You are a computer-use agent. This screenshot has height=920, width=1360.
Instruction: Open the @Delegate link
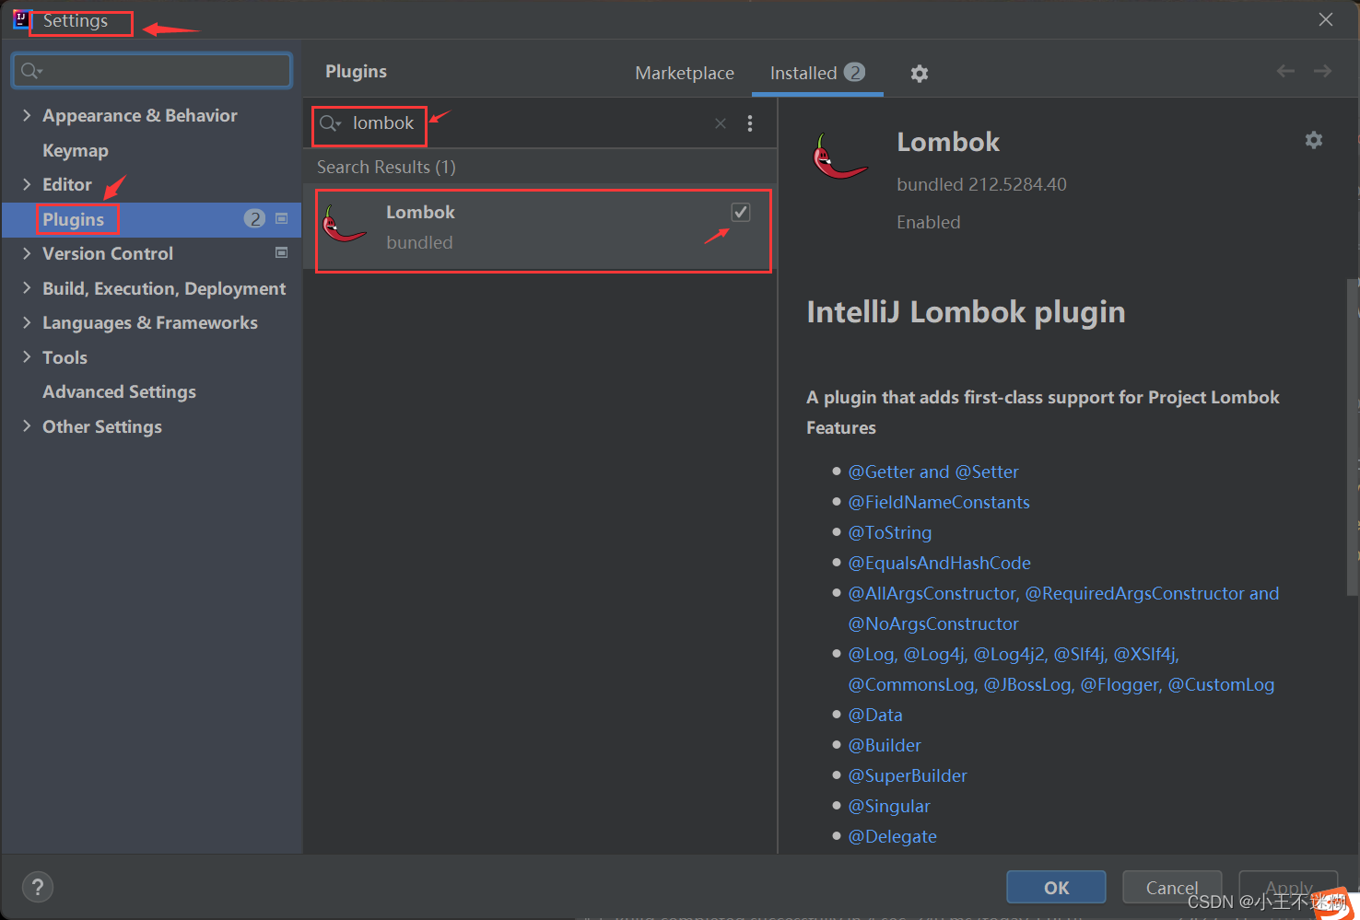[x=892, y=836]
